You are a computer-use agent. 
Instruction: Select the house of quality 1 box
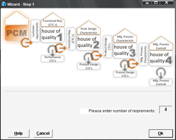53,35
